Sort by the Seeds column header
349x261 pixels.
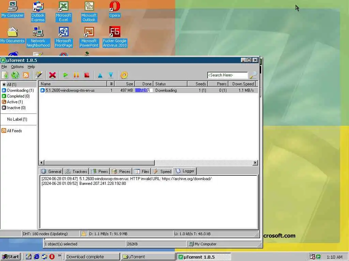[x=198, y=84]
